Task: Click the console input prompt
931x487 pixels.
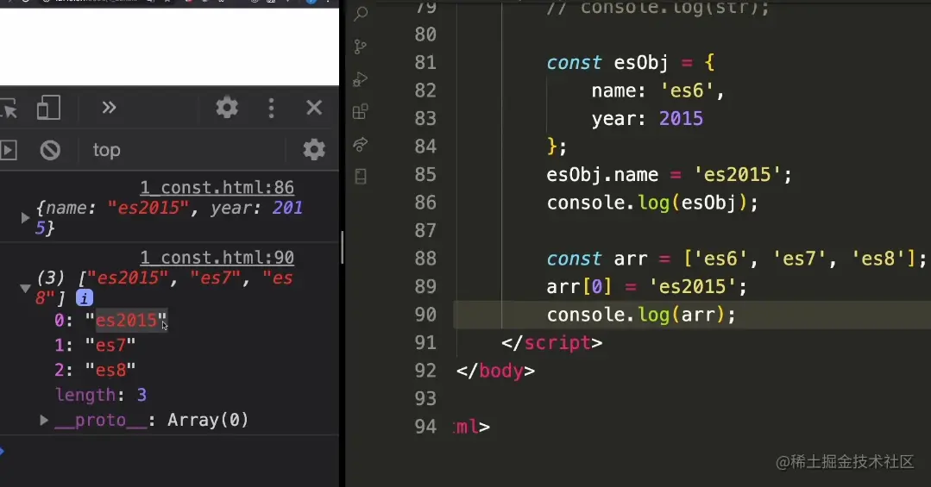Action: point(169,451)
